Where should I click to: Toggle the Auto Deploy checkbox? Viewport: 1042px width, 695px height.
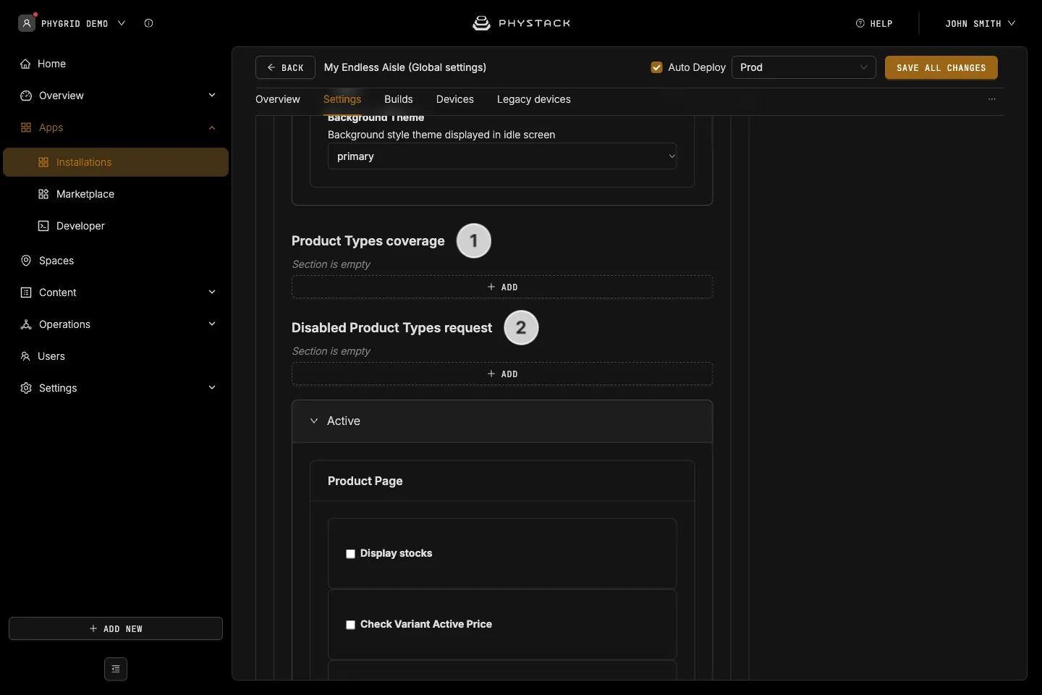click(657, 67)
